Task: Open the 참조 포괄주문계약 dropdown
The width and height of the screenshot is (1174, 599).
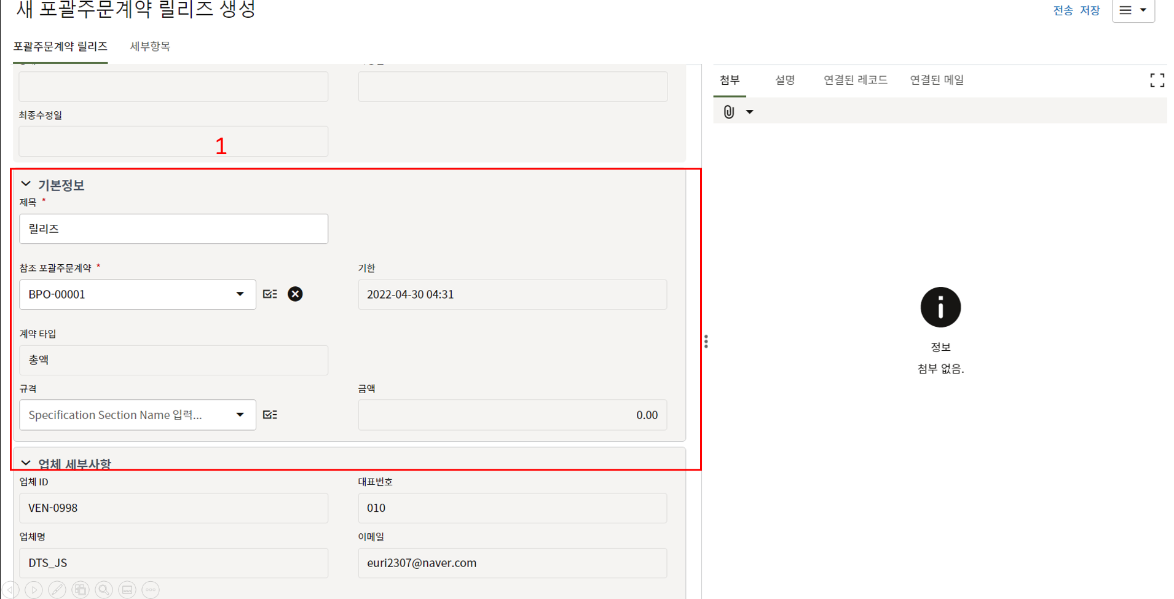Action: (x=240, y=294)
